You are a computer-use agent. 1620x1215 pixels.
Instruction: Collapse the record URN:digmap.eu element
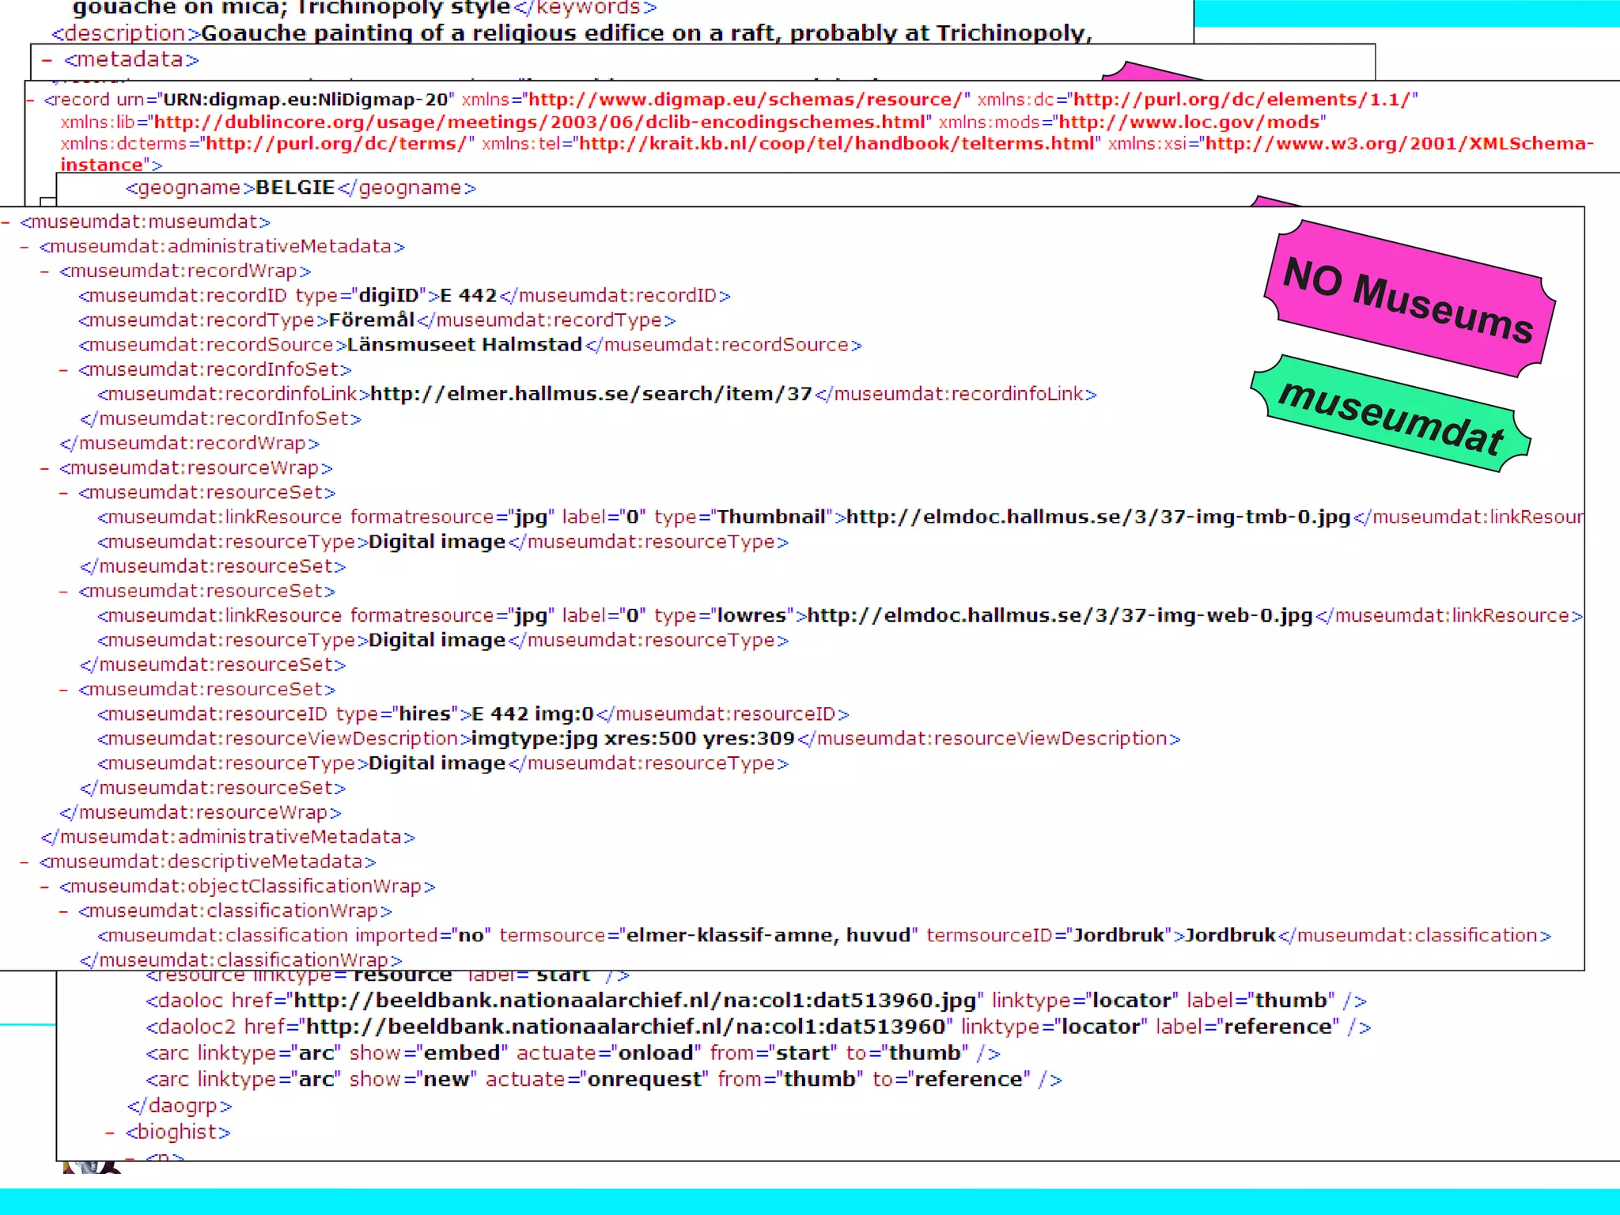coord(30,100)
